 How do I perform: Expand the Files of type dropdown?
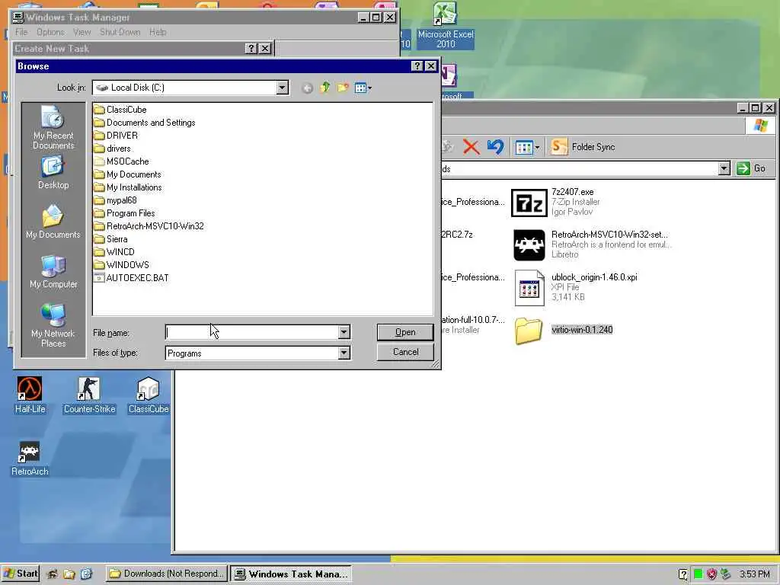344,353
